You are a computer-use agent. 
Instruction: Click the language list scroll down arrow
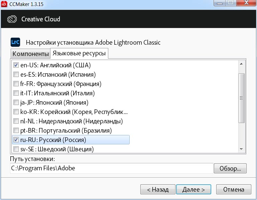click(241, 149)
